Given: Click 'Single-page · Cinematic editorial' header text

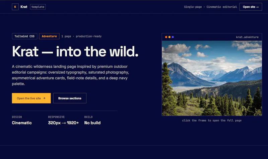Looking at the screenshot, I should [210, 7].
